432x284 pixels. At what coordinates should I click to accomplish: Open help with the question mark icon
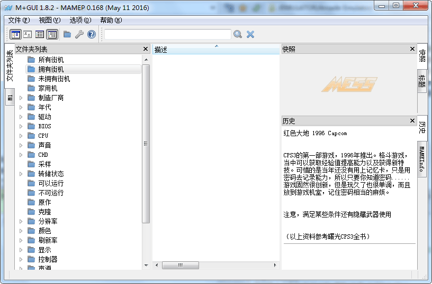tap(92, 34)
